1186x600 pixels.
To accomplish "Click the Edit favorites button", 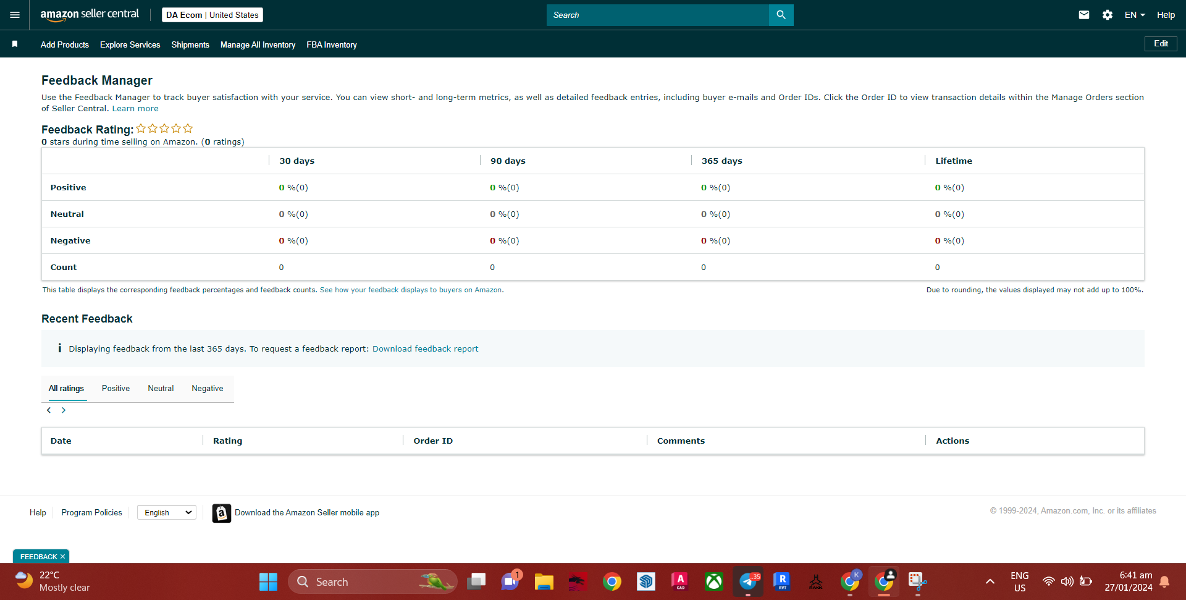I will [x=1161, y=44].
